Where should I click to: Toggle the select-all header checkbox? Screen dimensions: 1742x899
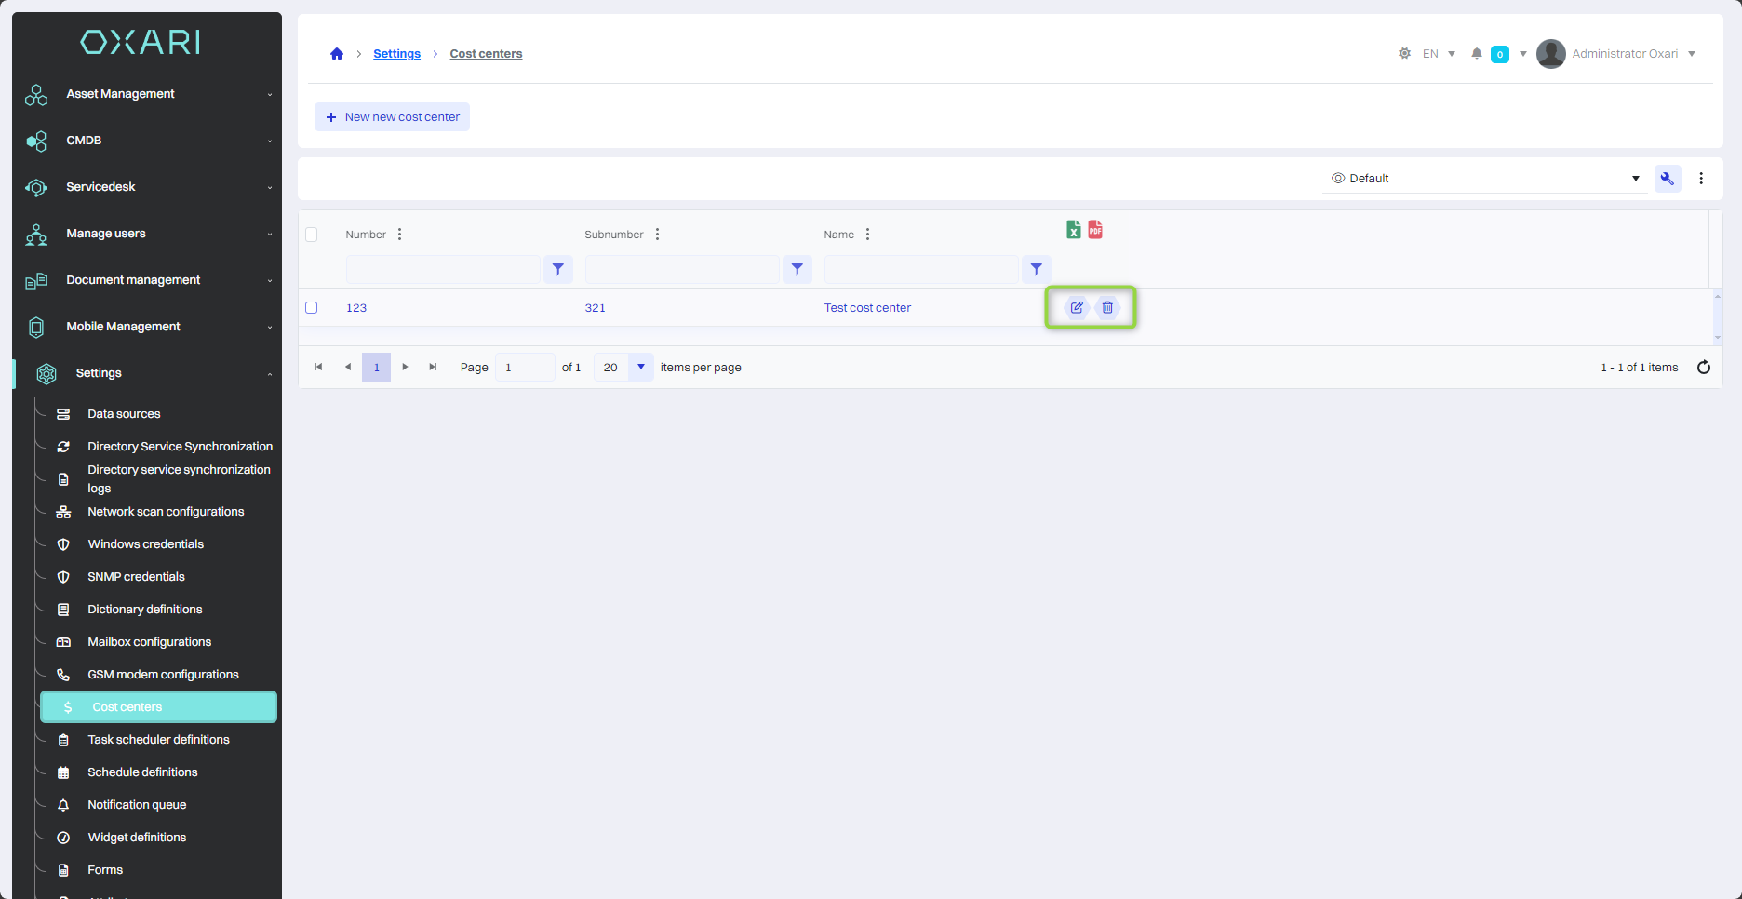(x=312, y=235)
